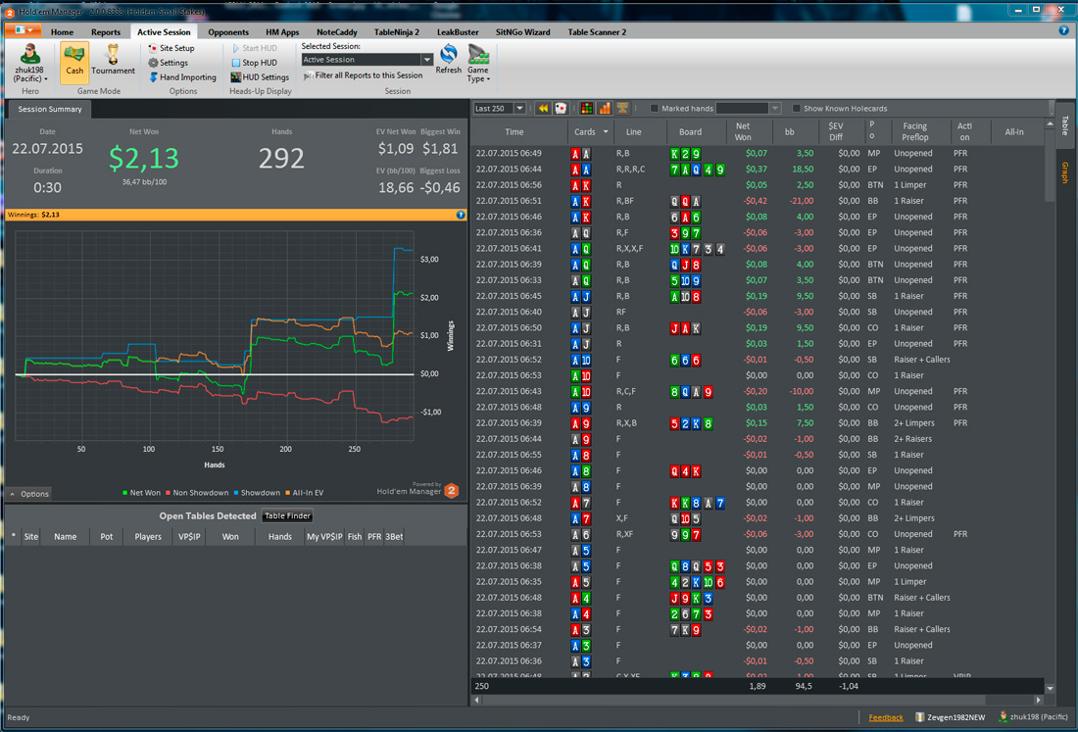The width and height of the screenshot is (1078, 732).
Task: Sort open tables by Pot column
Action: (107, 537)
